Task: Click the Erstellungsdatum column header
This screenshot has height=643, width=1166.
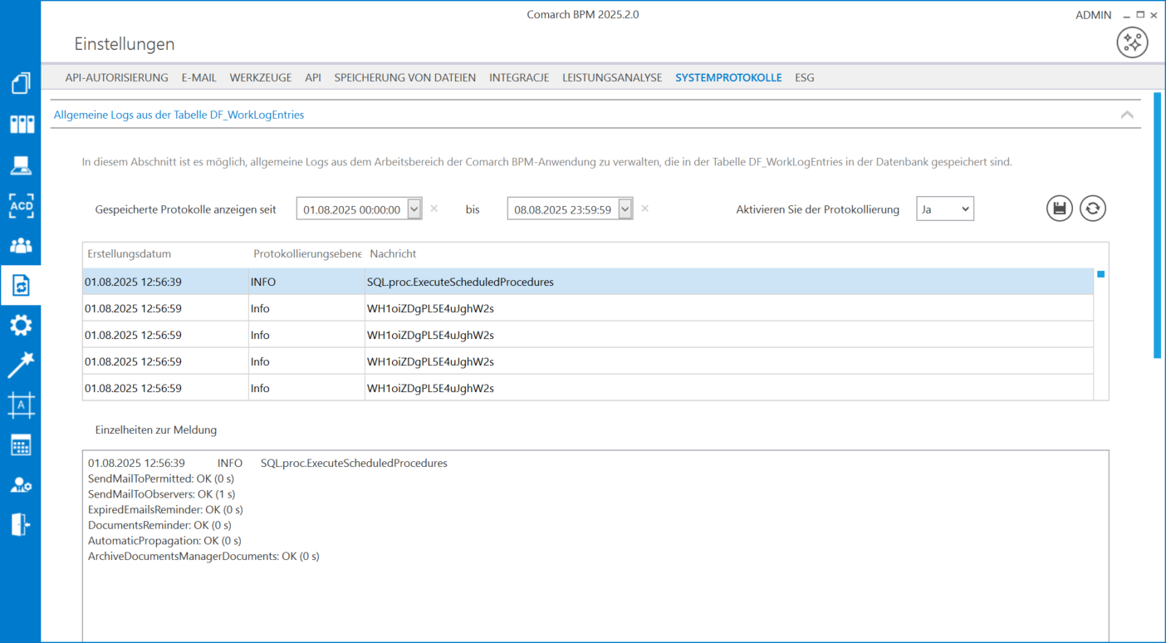Action: pos(130,253)
